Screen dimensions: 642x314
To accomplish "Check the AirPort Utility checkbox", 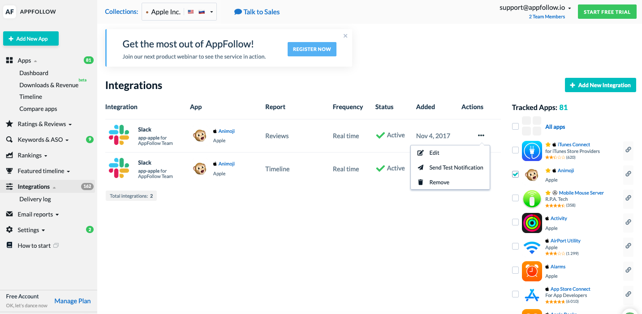I will click(x=515, y=246).
